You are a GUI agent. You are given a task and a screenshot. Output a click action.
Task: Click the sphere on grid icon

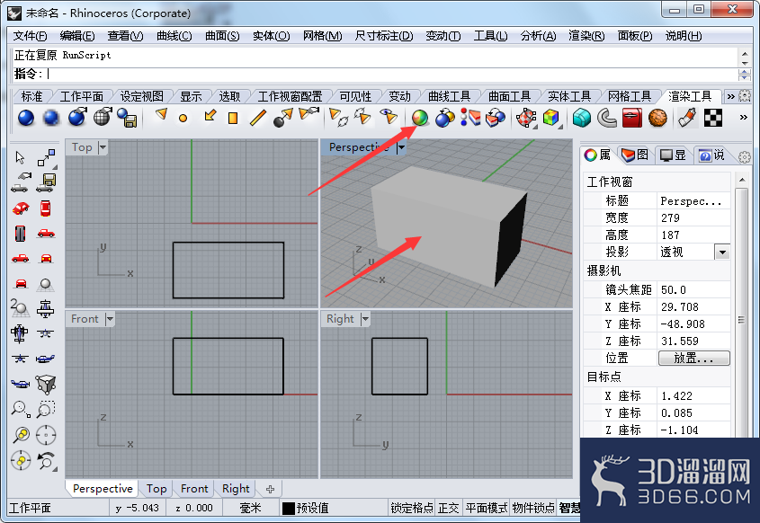pos(46,284)
